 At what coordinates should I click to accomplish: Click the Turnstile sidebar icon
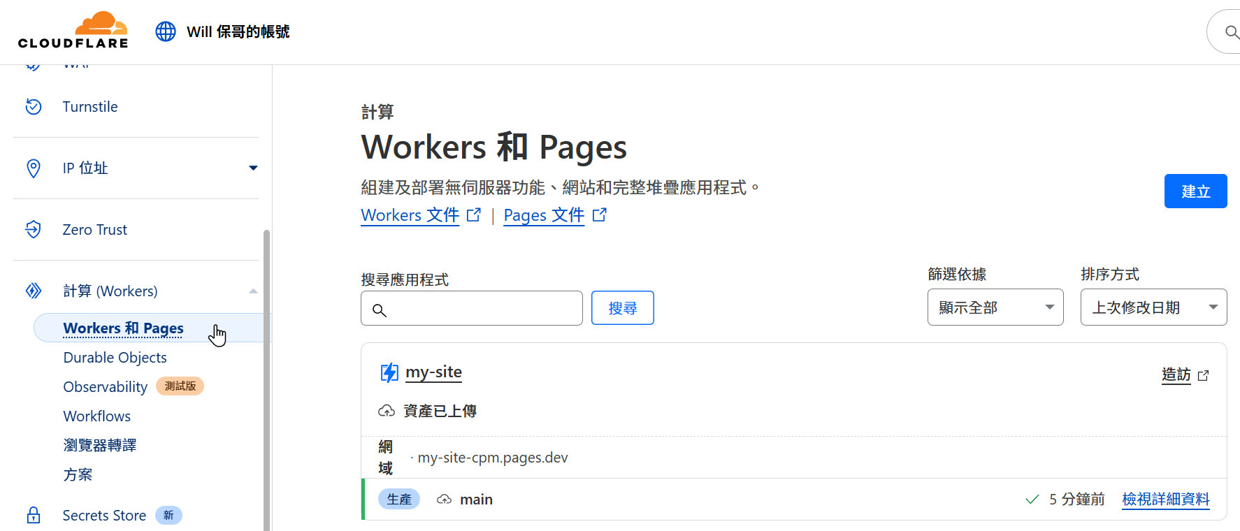pos(34,107)
